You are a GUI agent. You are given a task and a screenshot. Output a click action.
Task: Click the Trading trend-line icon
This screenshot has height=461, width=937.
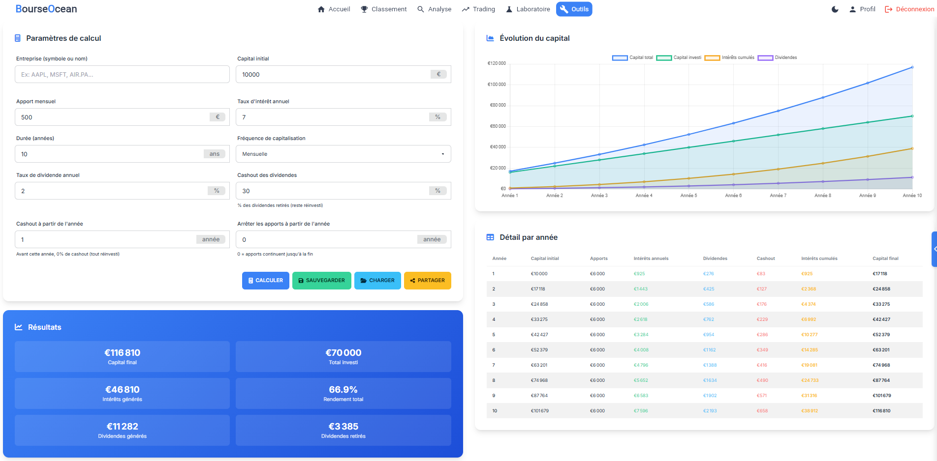(466, 9)
